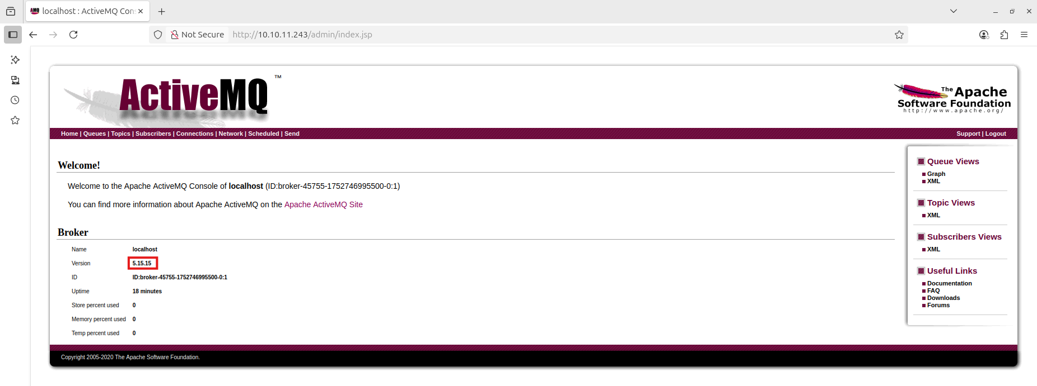Open the Apache ActiveMQ Site link
This screenshot has width=1037, height=386.
(x=323, y=205)
